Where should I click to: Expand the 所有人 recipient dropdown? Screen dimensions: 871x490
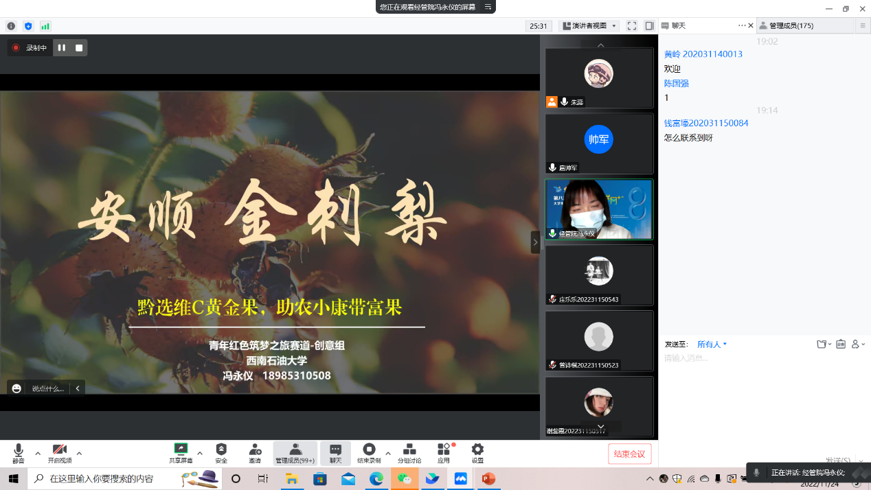(x=712, y=345)
